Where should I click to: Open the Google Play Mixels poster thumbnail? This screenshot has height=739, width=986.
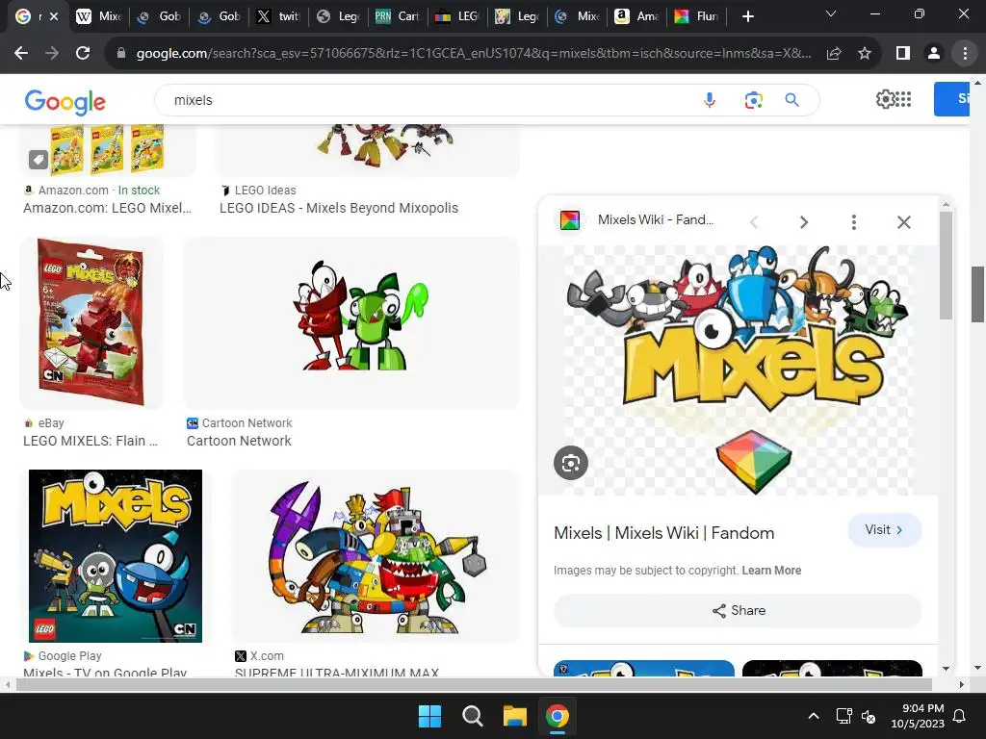coord(116,556)
